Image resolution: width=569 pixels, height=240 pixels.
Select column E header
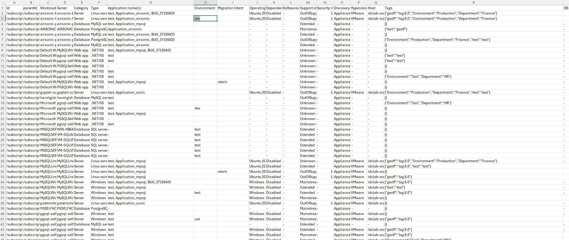point(82,2)
